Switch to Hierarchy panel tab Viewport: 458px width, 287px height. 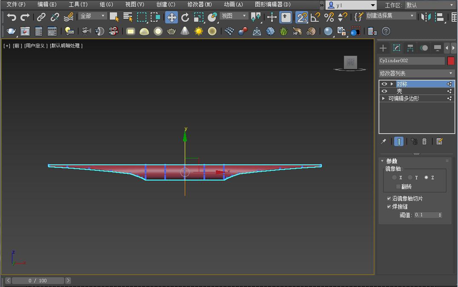click(x=410, y=48)
